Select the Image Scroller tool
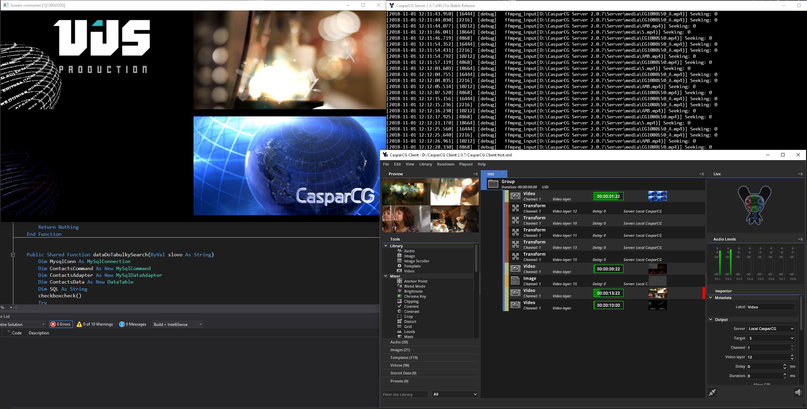Image resolution: width=807 pixels, height=409 pixels. pos(416,261)
